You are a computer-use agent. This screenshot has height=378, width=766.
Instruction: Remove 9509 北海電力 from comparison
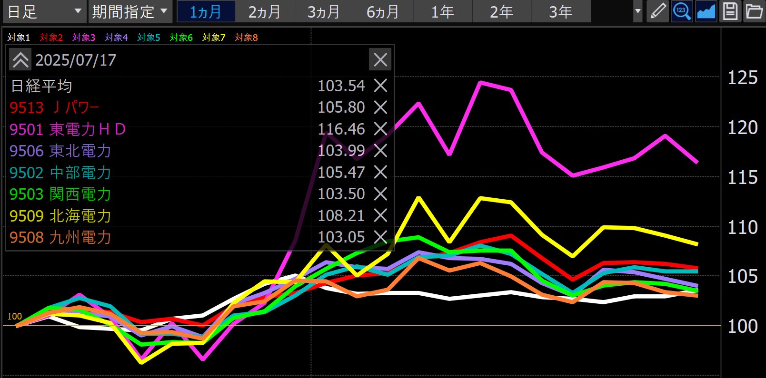(380, 215)
